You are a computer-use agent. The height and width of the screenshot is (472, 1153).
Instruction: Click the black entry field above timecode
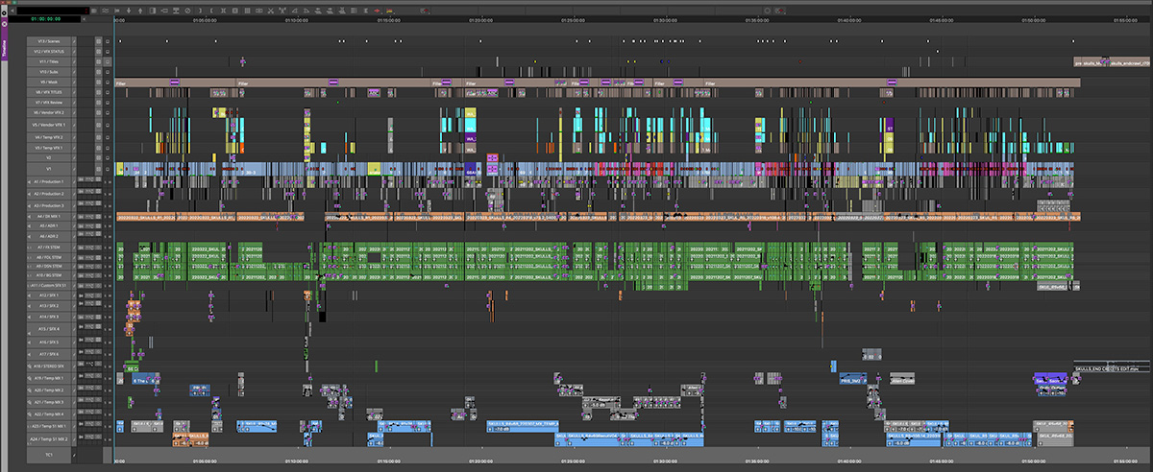click(x=53, y=10)
